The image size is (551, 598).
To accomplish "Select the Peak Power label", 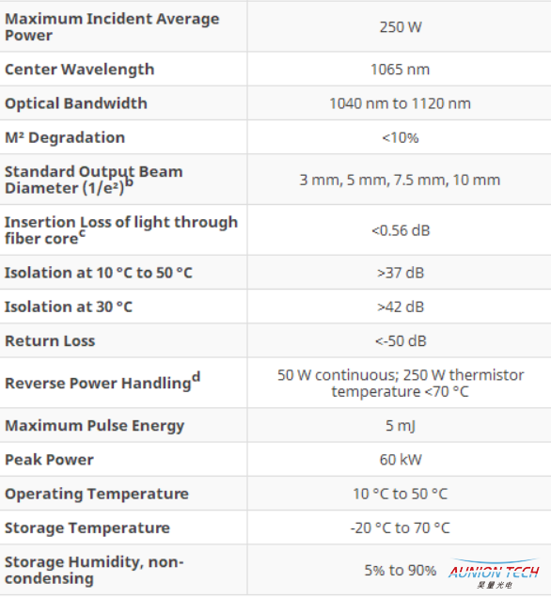I will pyautogui.click(x=49, y=460).
